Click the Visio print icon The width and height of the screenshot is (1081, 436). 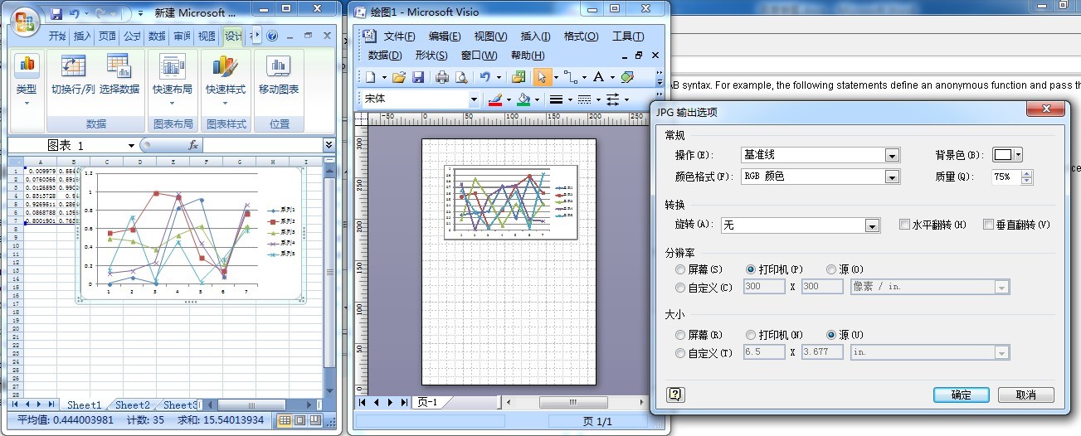coord(441,77)
